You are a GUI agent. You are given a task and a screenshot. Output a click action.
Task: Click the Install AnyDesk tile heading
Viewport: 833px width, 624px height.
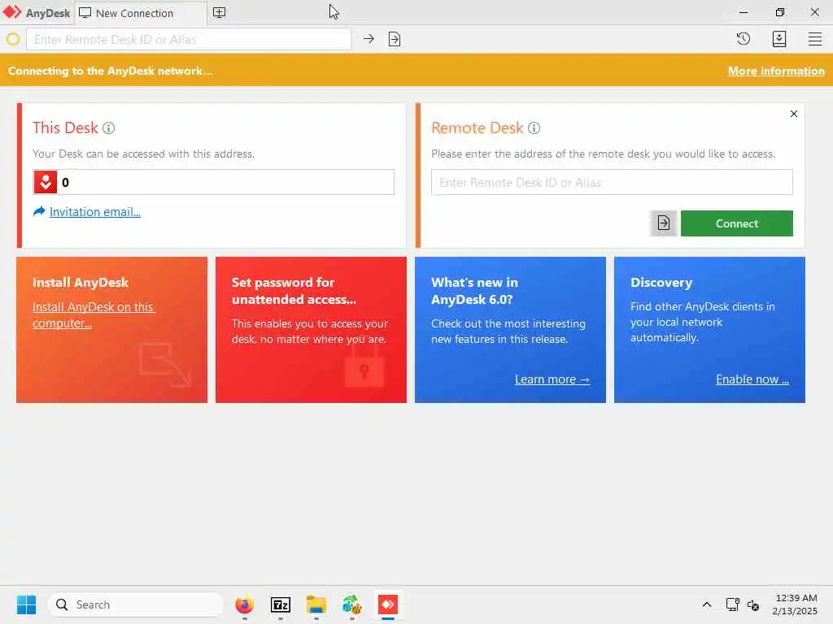click(81, 282)
